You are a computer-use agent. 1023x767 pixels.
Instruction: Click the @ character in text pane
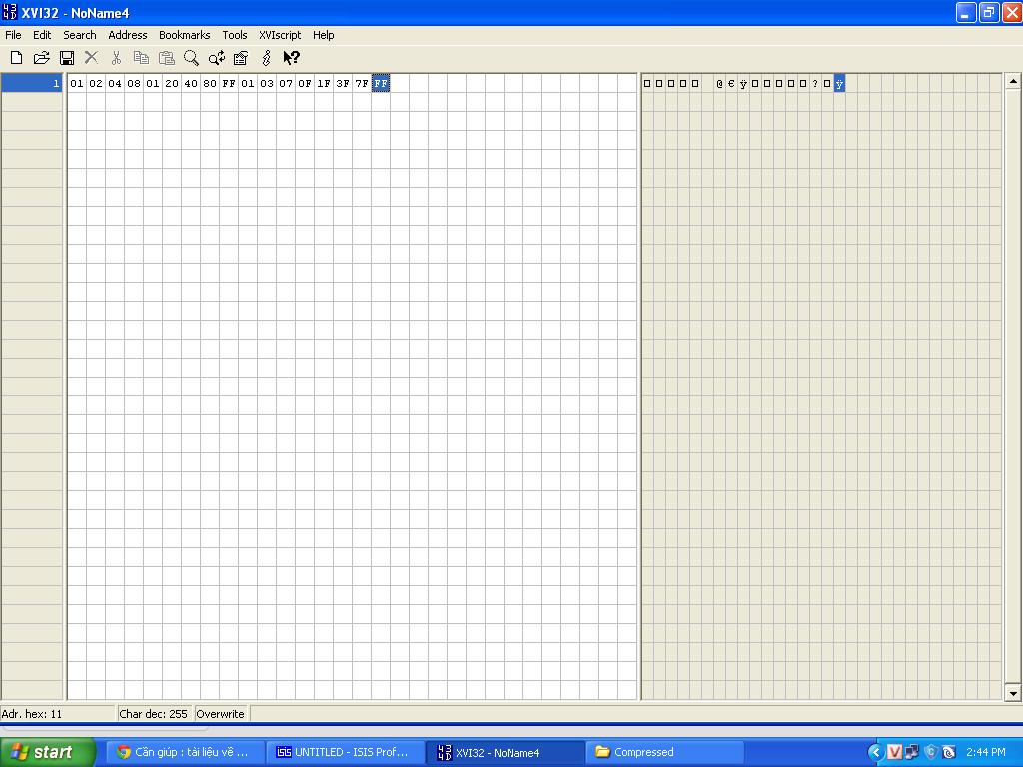719,84
